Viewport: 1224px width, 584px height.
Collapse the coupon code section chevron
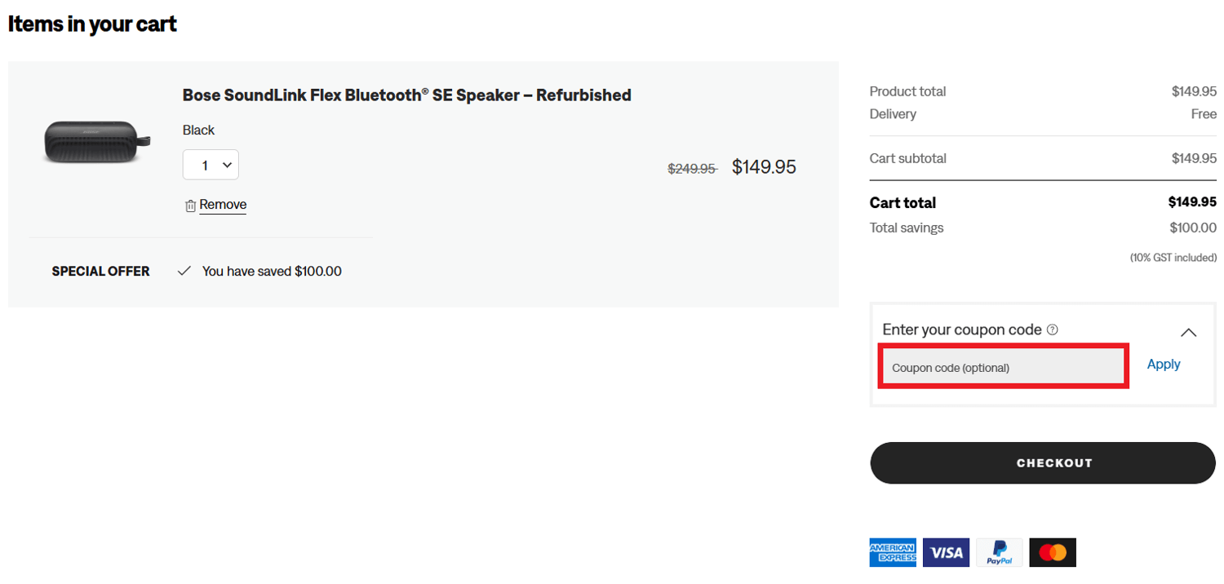click(x=1189, y=332)
